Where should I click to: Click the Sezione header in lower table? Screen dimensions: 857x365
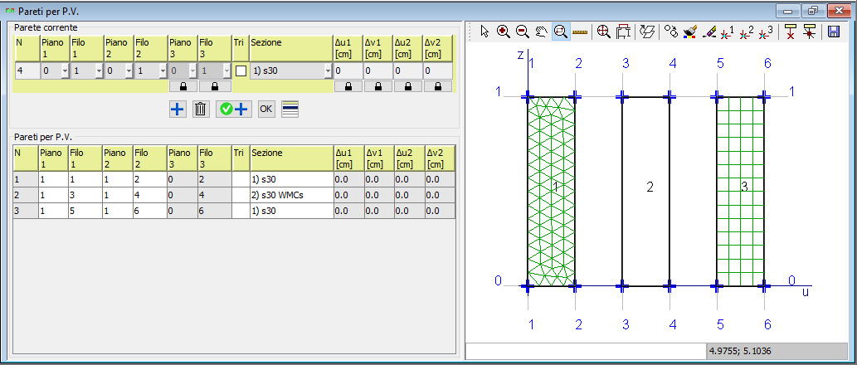291,158
